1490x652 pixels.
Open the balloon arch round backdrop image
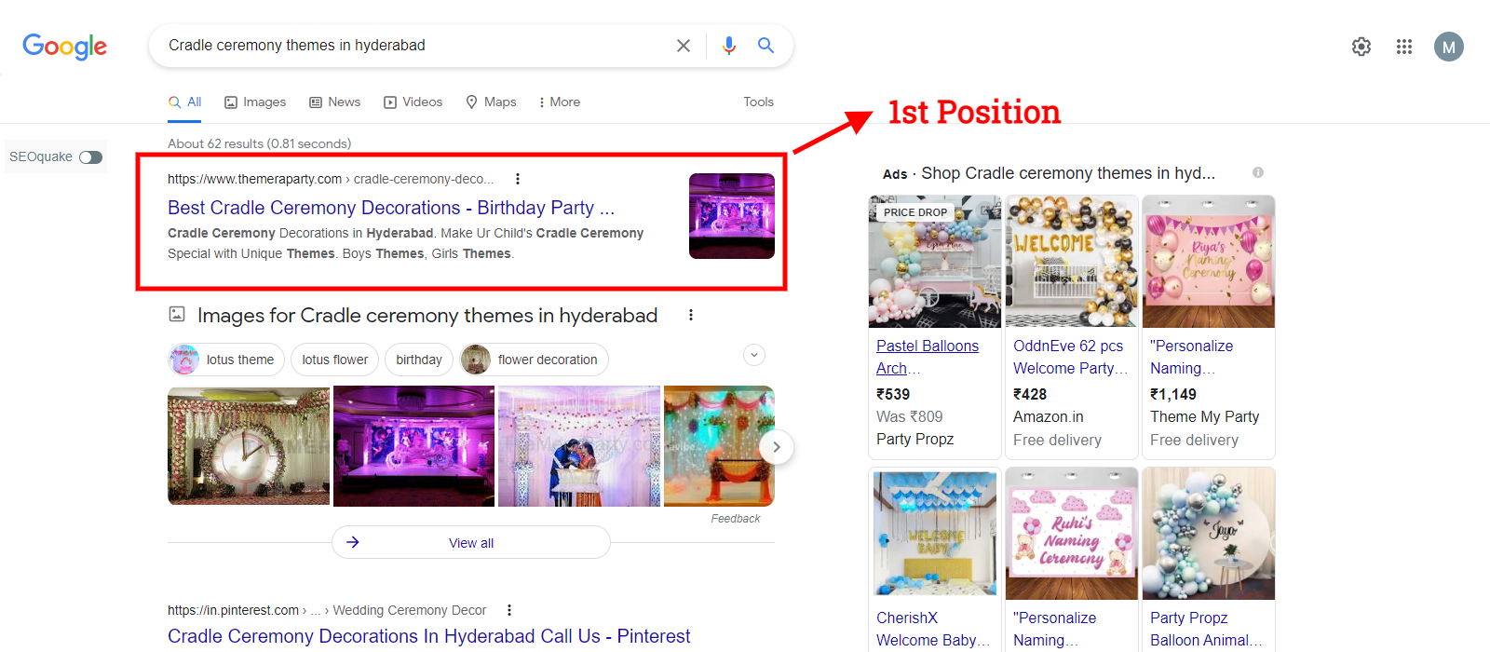[x=1209, y=534]
